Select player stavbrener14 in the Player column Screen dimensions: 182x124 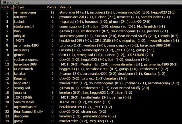[24, 26]
